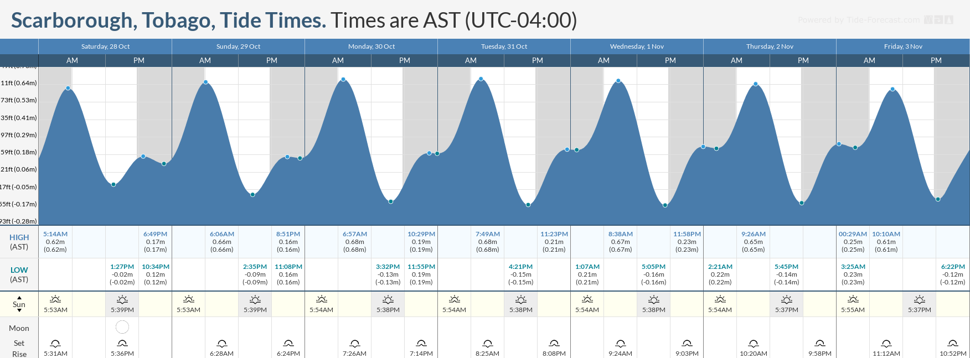Click the full moon phase icon
The height and width of the screenshot is (358, 970).
click(x=122, y=327)
